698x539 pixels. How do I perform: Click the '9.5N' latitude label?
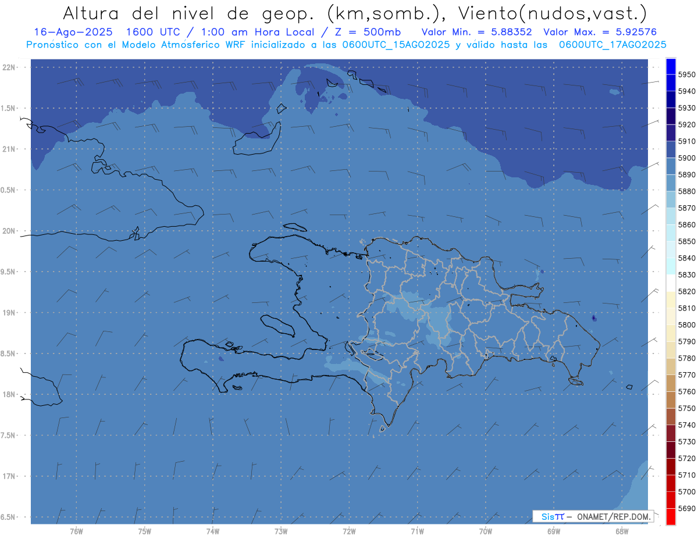[9, 272]
